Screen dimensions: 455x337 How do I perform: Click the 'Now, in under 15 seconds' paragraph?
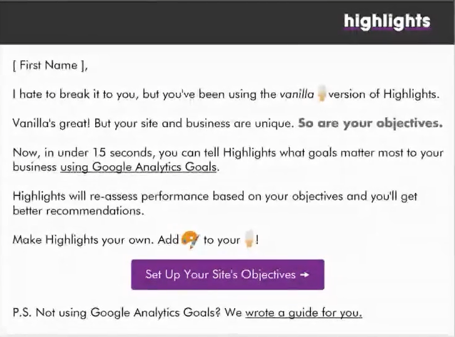pyautogui.click(x=228, y=160)
